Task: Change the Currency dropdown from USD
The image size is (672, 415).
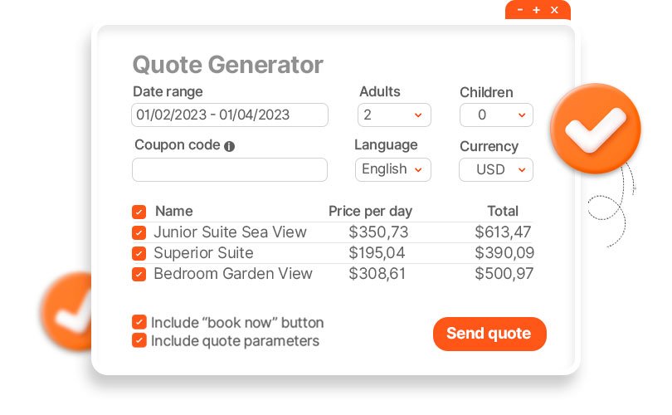Action: [496, 169]
